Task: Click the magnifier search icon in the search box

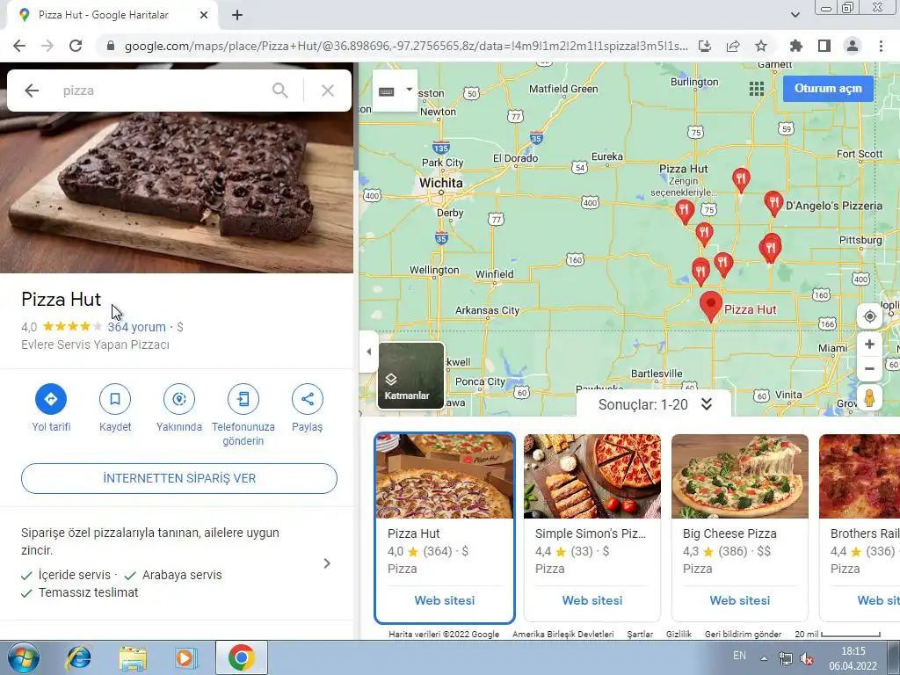Action: tap(279, 91)
